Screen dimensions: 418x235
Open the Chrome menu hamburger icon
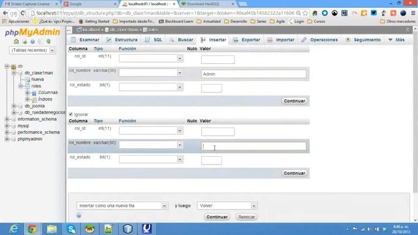(x=413, y=13)
